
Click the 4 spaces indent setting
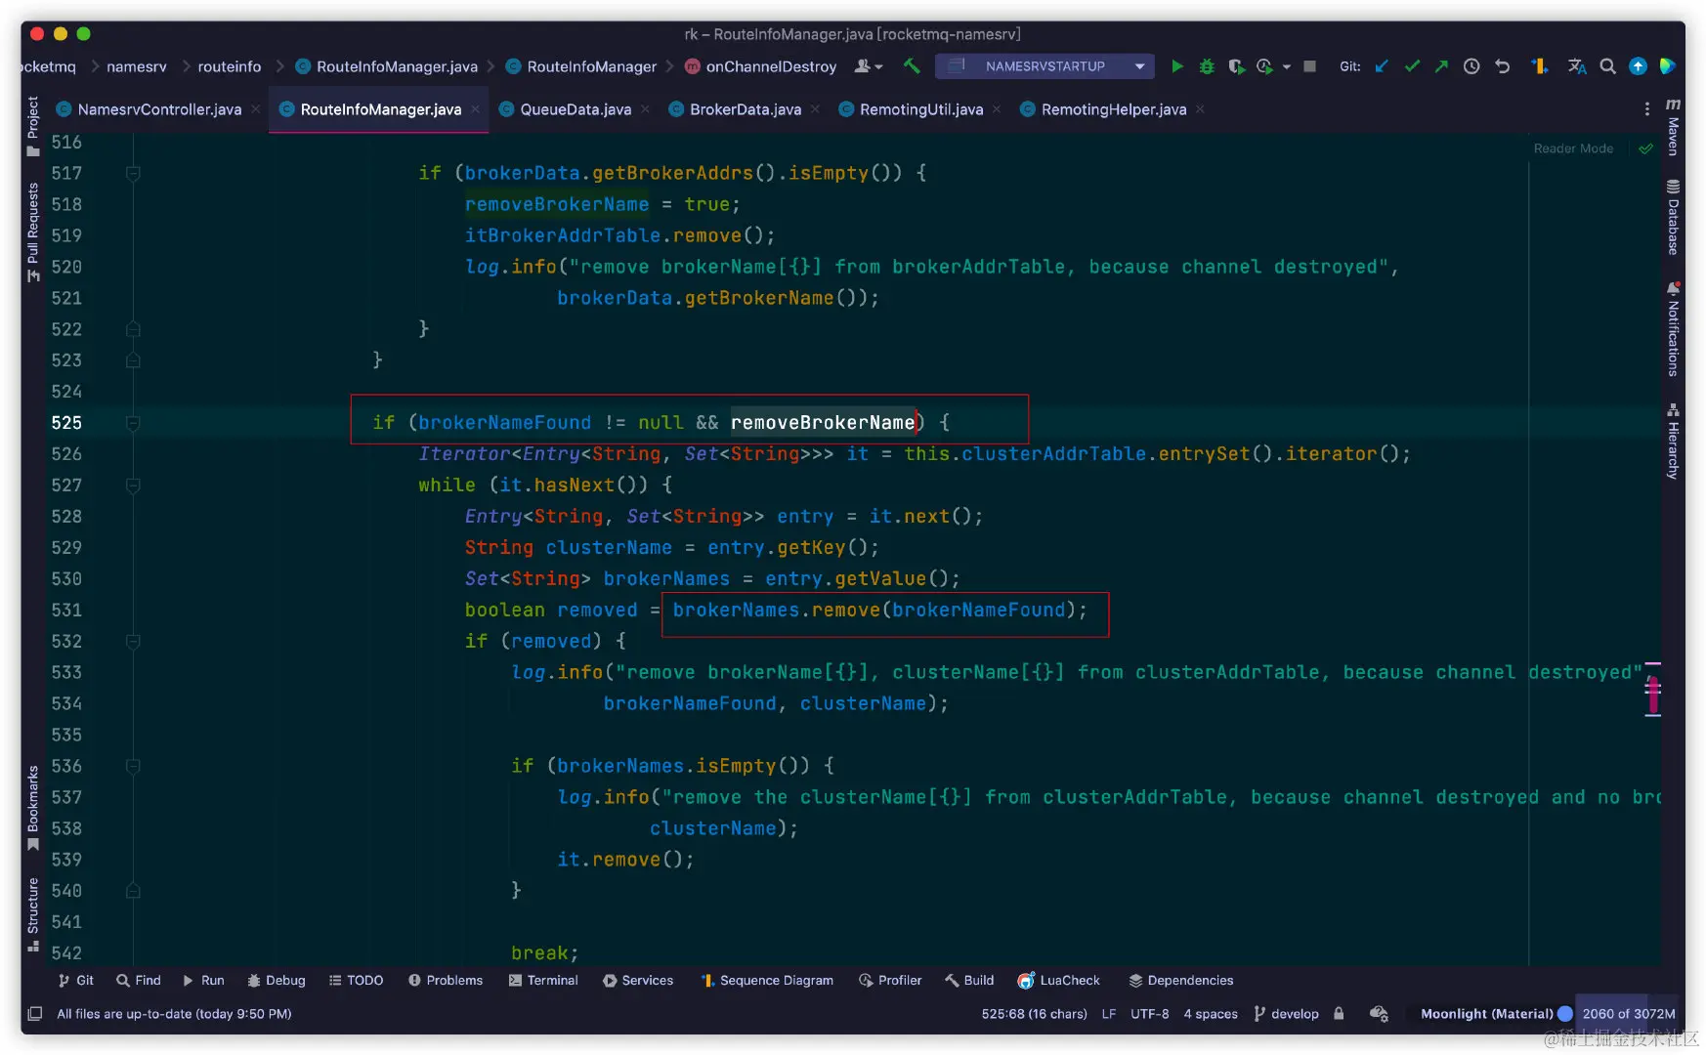coord(1211,1014)
